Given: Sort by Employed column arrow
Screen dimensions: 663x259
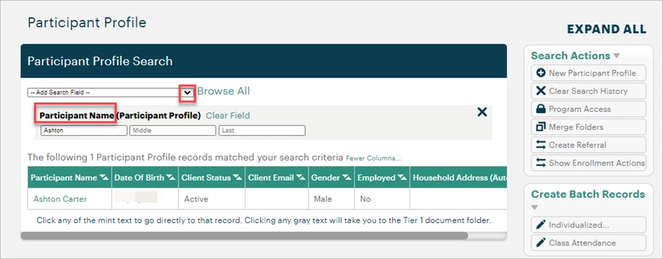Looking at the screenshot, I should pyautogui.click(x=402, y=178).
